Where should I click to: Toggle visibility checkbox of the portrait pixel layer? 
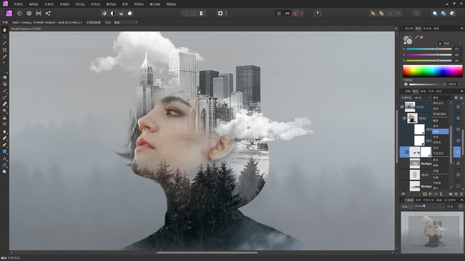[x=458, y=118]
